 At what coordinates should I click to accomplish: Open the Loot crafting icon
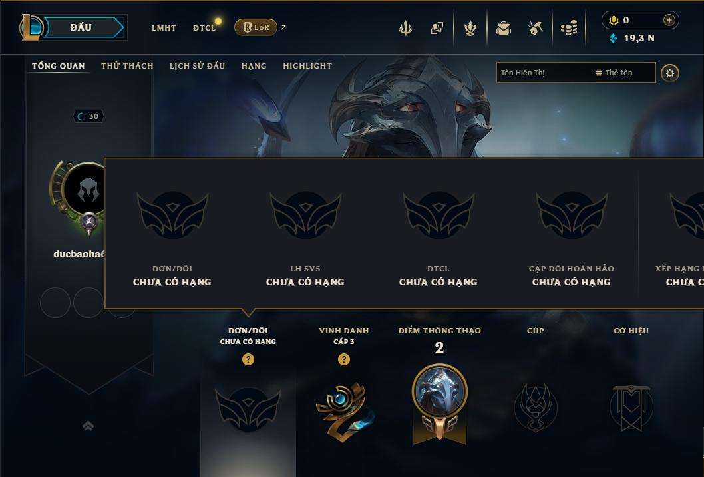click(470, 28)
